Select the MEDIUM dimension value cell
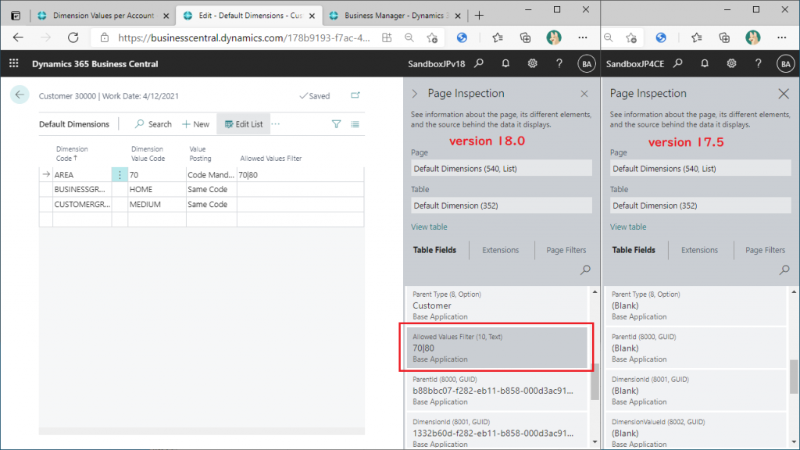The width and height of the screenshot is (800, 450). point(156,204)
